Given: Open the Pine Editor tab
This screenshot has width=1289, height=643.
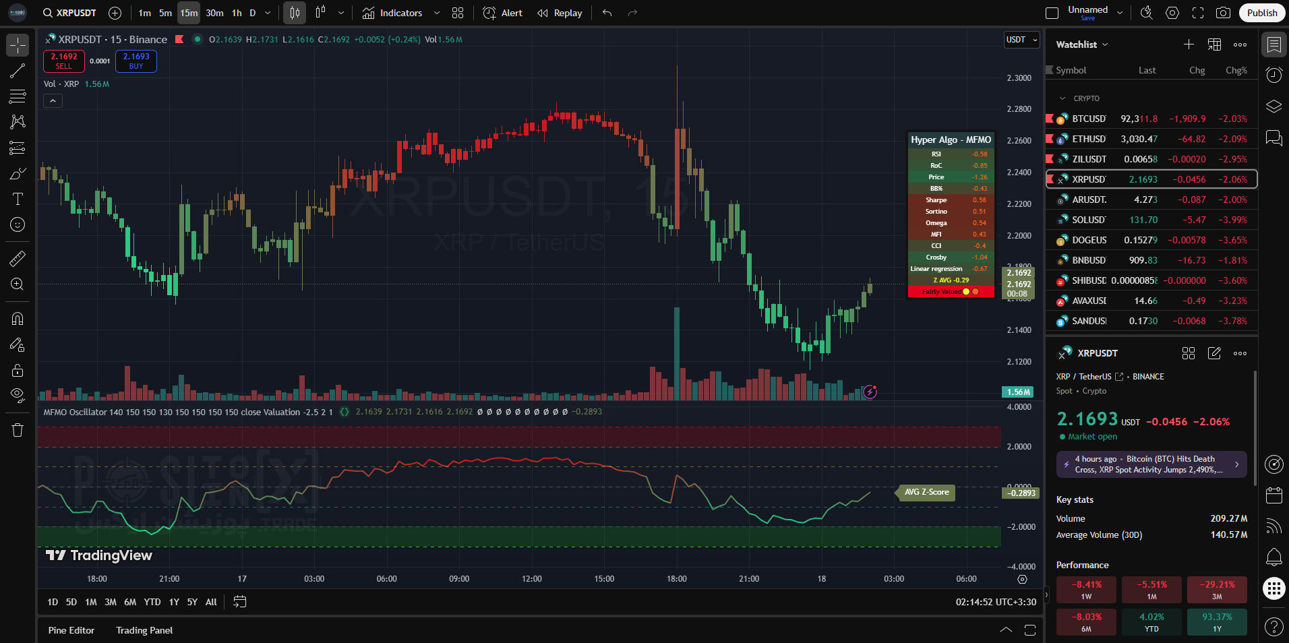Looking at the screenshot, I should click(71, 630).
